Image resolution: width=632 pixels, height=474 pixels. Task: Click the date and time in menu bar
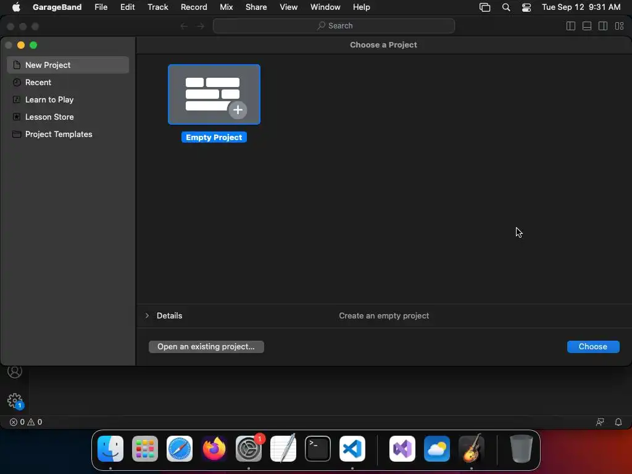(581, 7)
